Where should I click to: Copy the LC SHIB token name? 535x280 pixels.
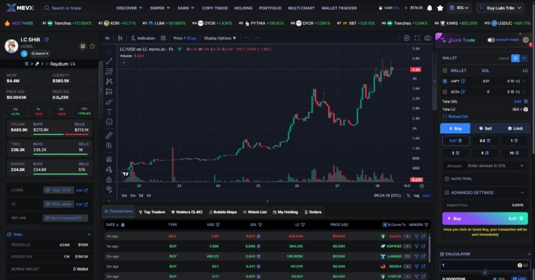tap(46, 40)
